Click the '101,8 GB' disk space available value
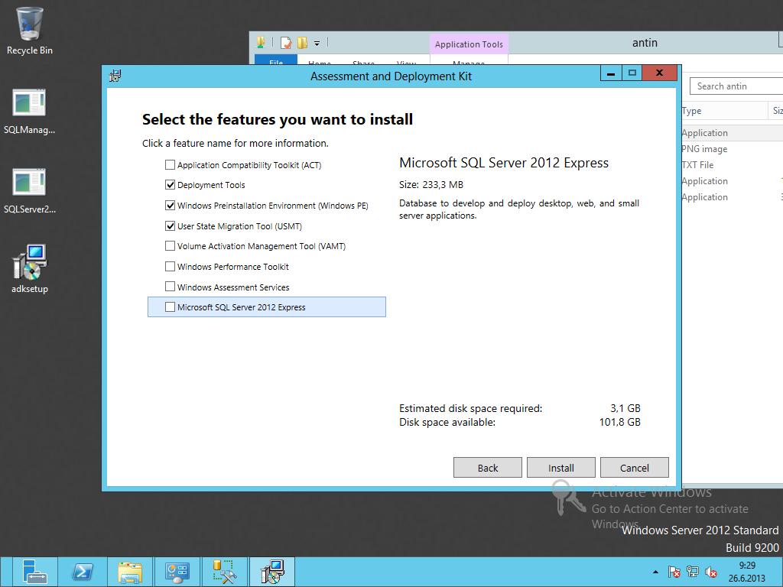 (x=619, y=422)
